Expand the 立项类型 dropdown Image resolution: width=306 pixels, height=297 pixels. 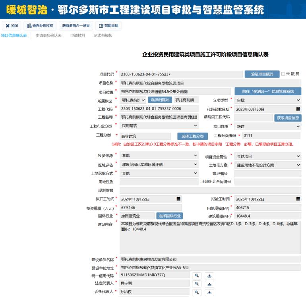point(267,100)
